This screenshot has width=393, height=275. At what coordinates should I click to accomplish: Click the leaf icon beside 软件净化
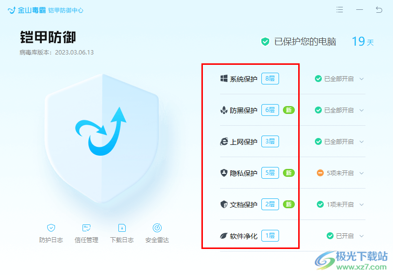point(224,236)
